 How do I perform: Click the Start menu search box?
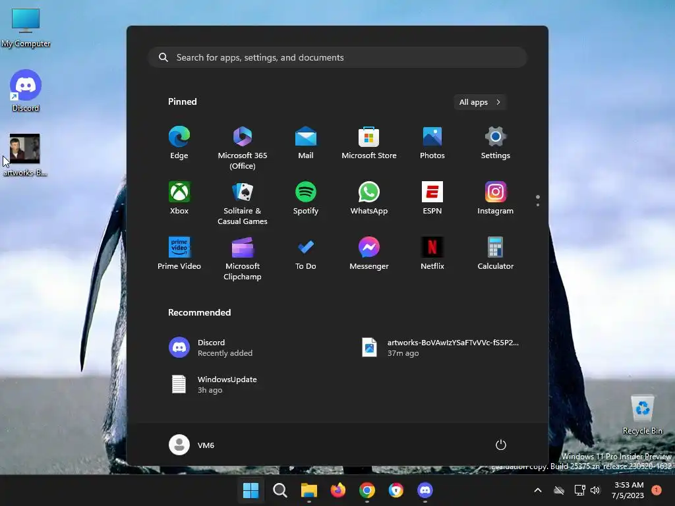(x=337, y=57)
